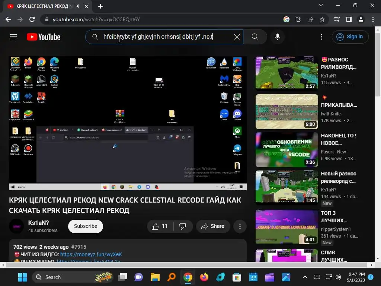This screenshot has height=286, width=381.
Task: Reload the page
Action: point(32,19)
